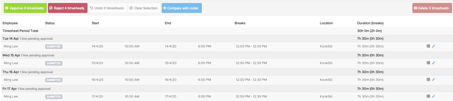
Task: Select Ming Lee's Tue 14 Apr timesheet row
Action: point(227,46)
